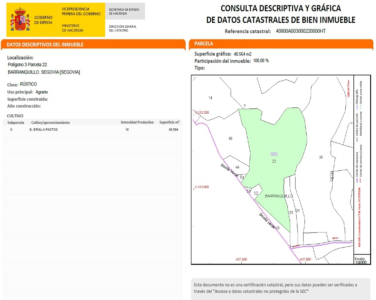Image resolution: width=376 pixels, height=300 pixels.
Task: Click the BARRANQUILLO place name on map
Action: tap(279, 196)
